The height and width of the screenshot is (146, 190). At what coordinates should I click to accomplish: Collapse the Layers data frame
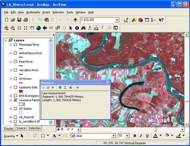point(6,40)
